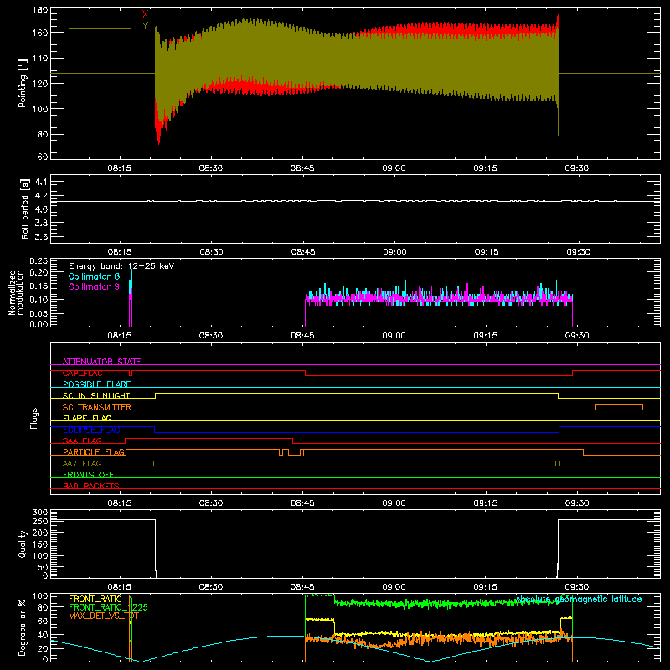Click the ECLIPSE_FLAG label
670x670 pixels.
[91, 430]
